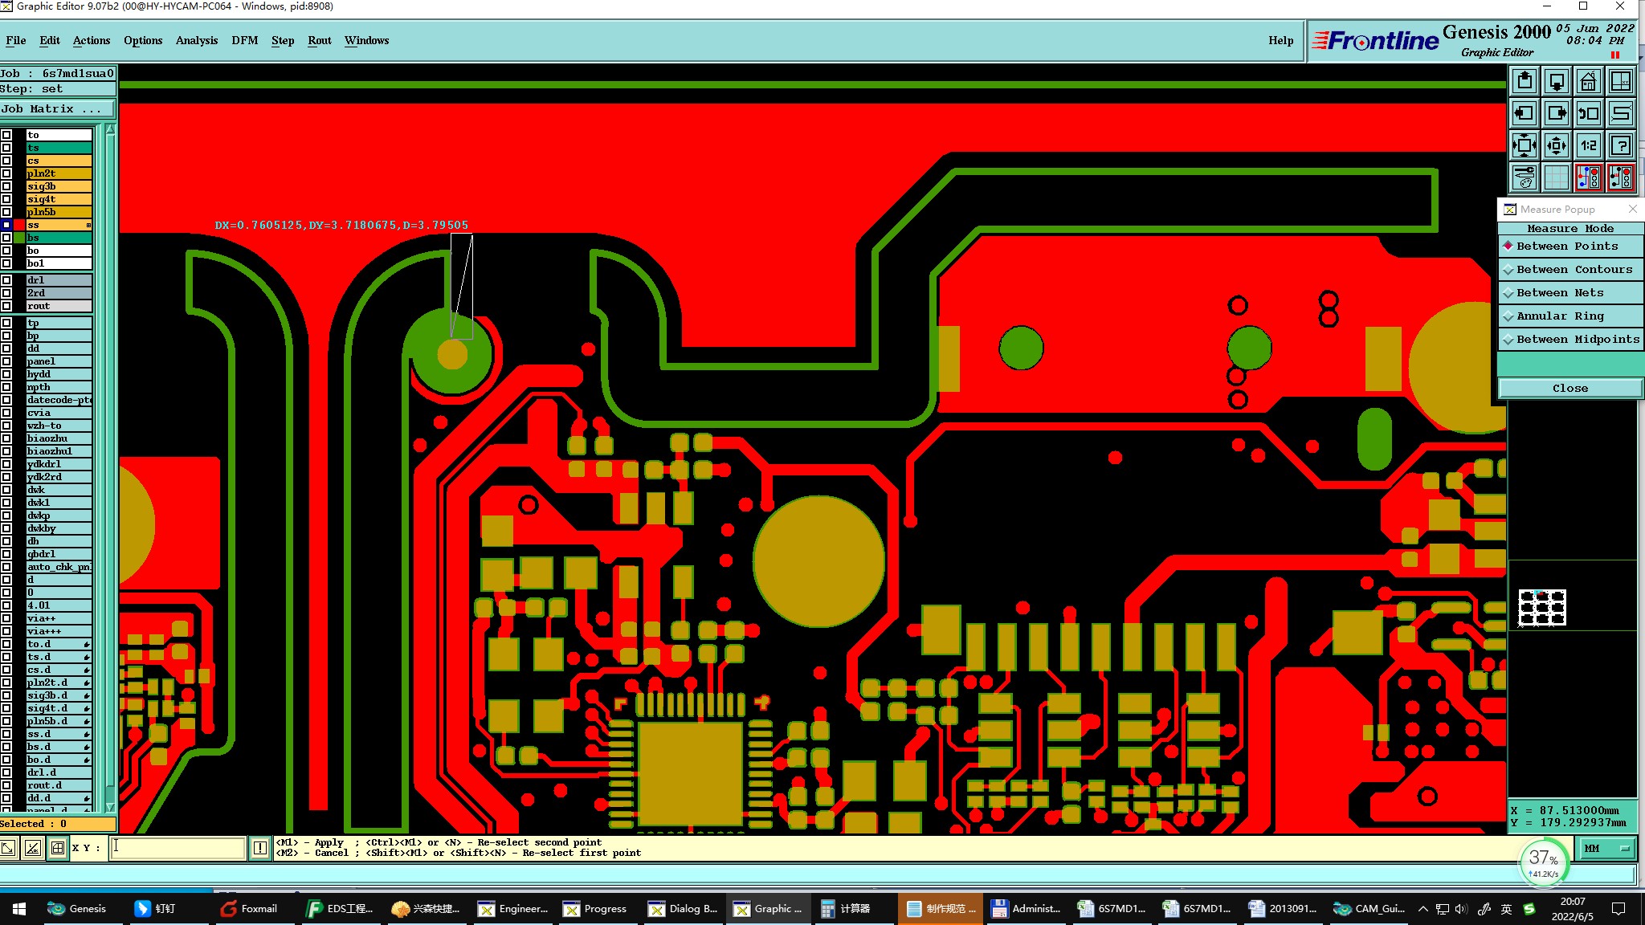This screenshot has height=925, width=1645.
Task: Open the tools and palette settings icon
Action: click(1525, 177)
